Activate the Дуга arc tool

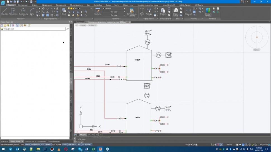click(32, 11)
